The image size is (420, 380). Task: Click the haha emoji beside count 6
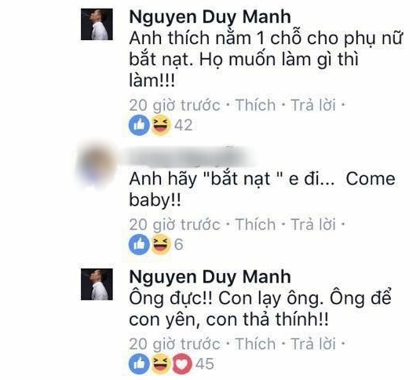coord(161,244)
